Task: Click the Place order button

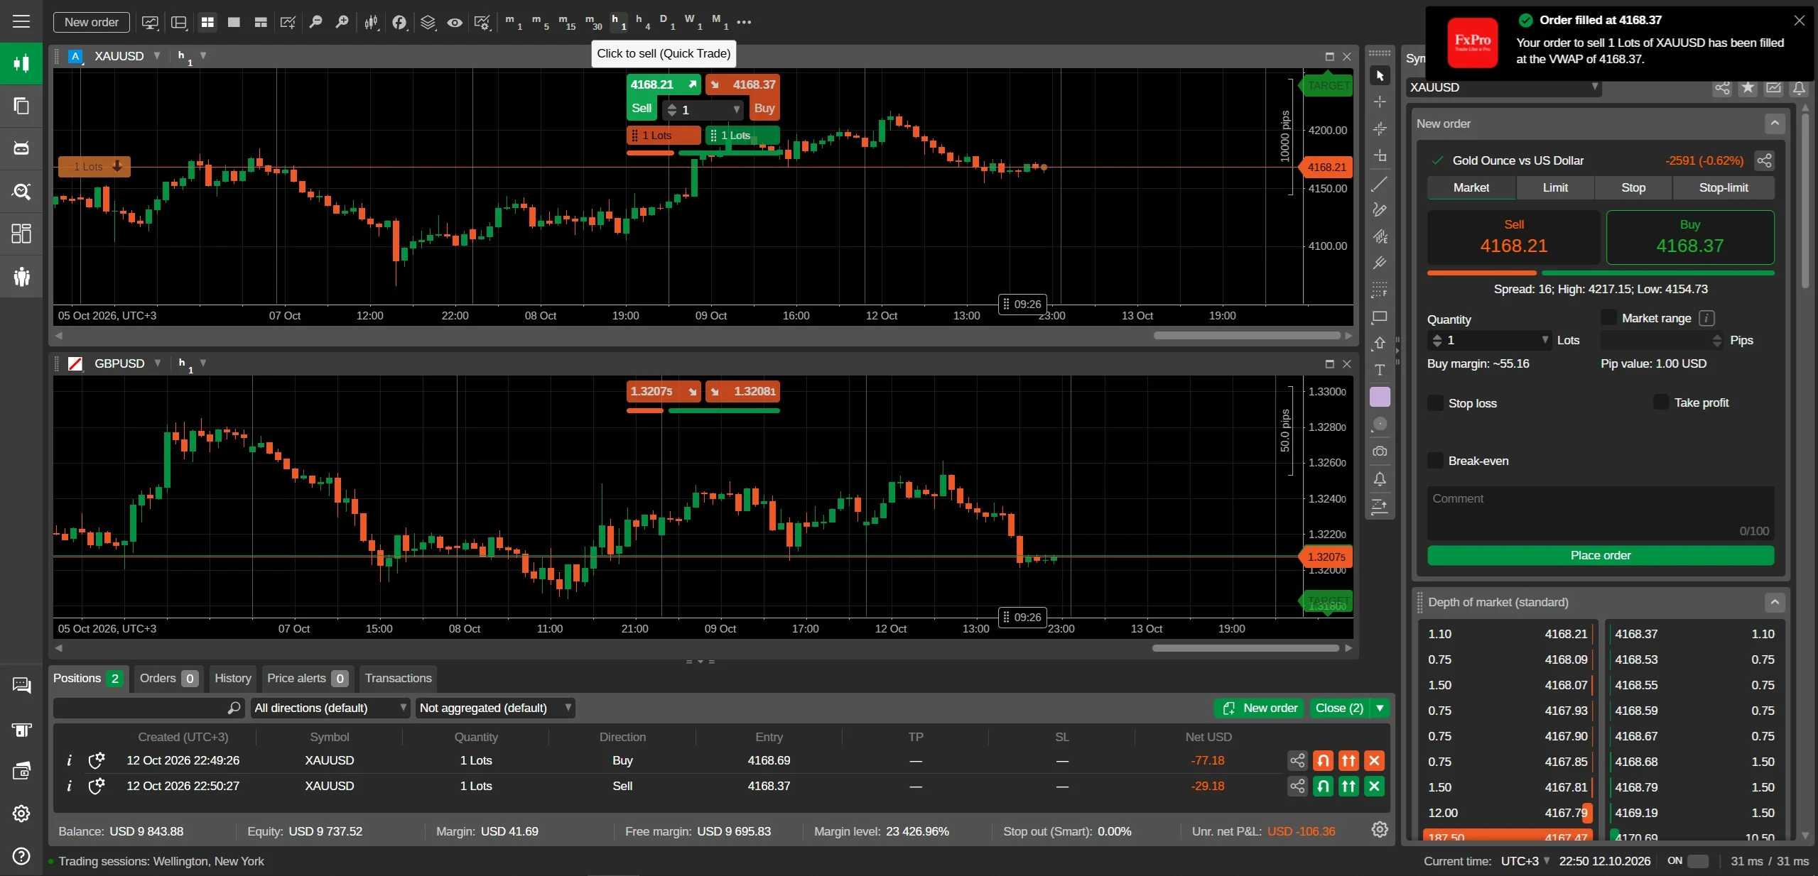Action: (1601, 555)
